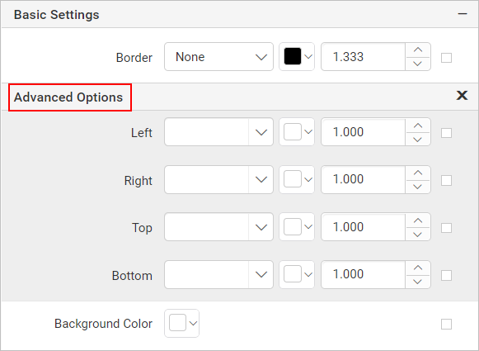Viewport: 479px width, 351px height.
Task: Decrease the Border width value
Action: [x=418, y=64]
